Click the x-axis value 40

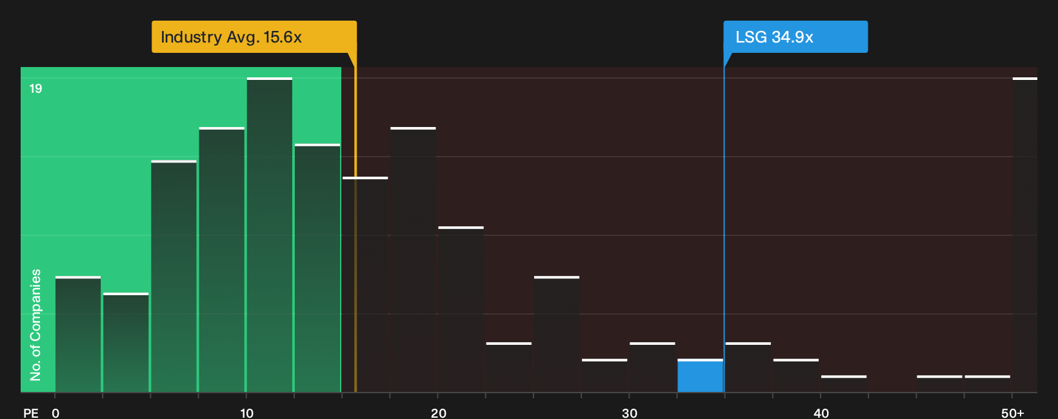(x=821, y=413)
